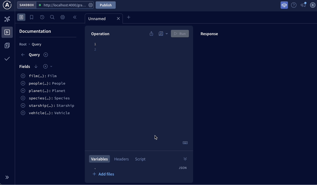Open connection settings gear next to URL
Viewport: 317px width, 185px height.
pyautogui.click(x=91, y=5)
